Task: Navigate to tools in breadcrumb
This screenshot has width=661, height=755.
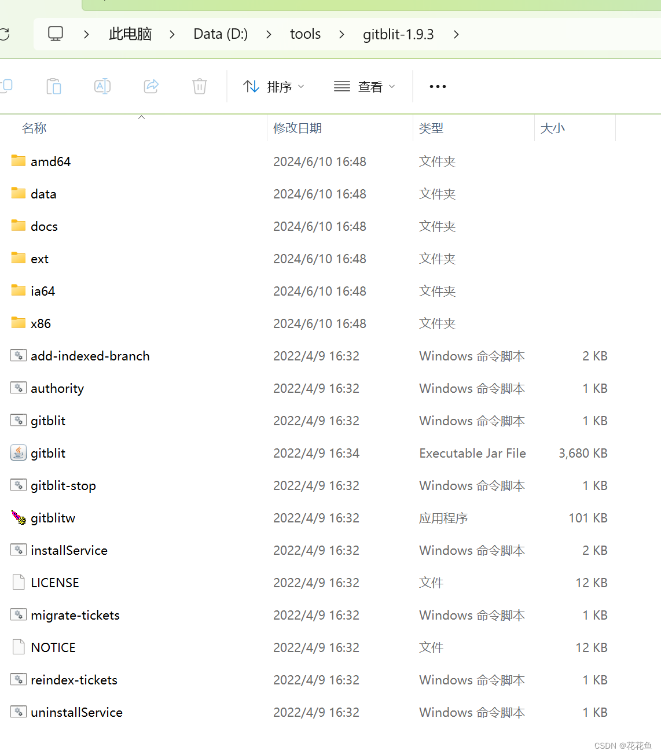Action: coord(305,34)
